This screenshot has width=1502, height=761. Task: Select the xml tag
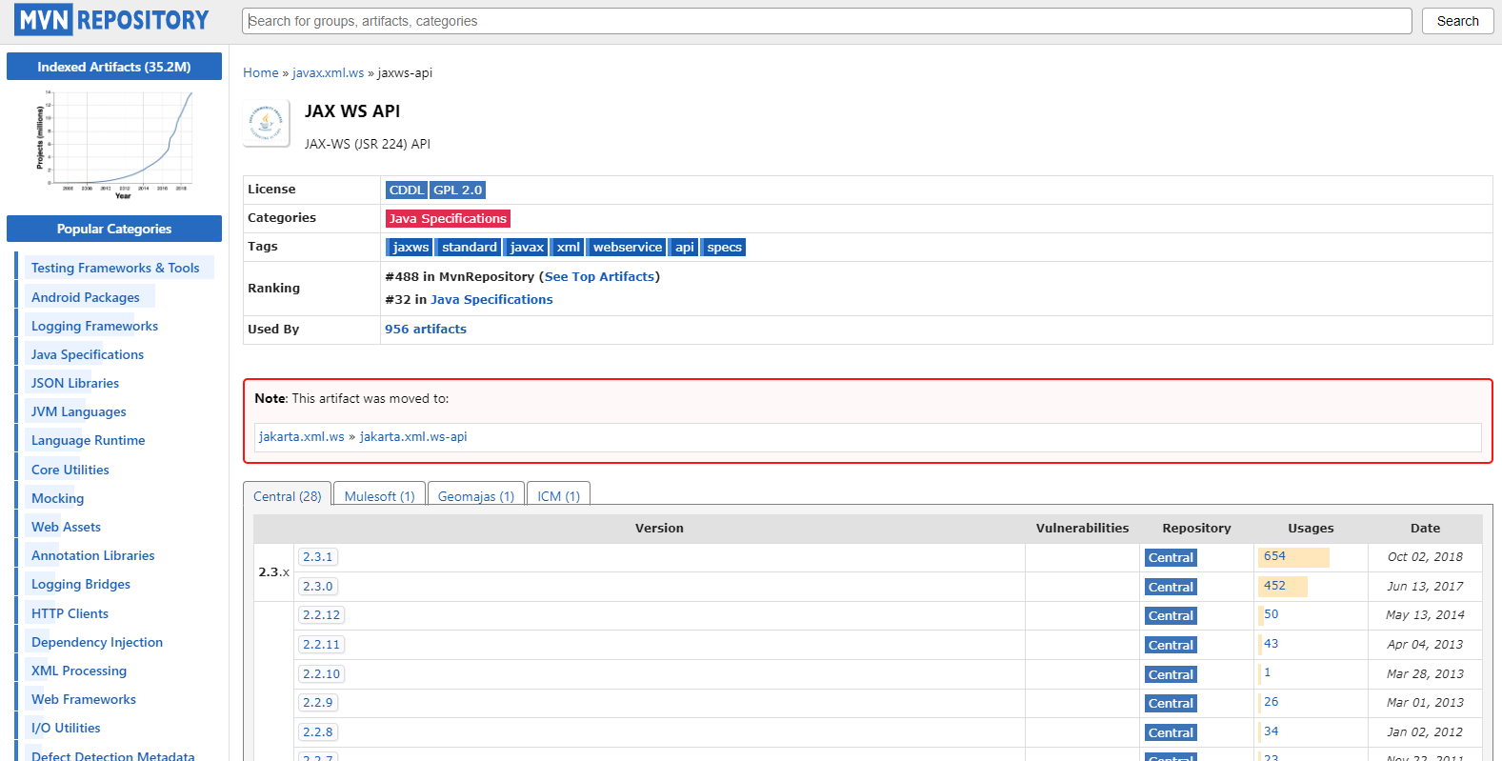point(569,248)
